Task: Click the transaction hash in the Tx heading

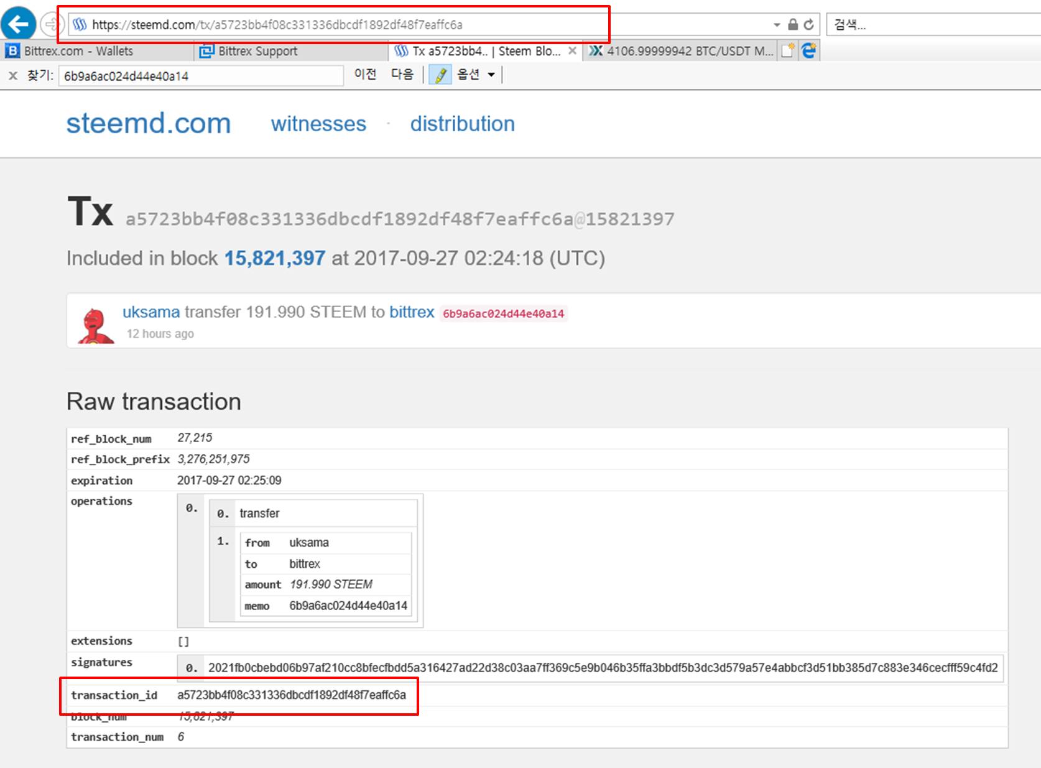Action: (x=349, y=219)
